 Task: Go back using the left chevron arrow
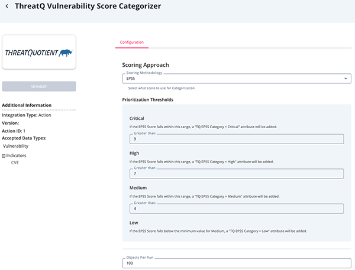7,6
